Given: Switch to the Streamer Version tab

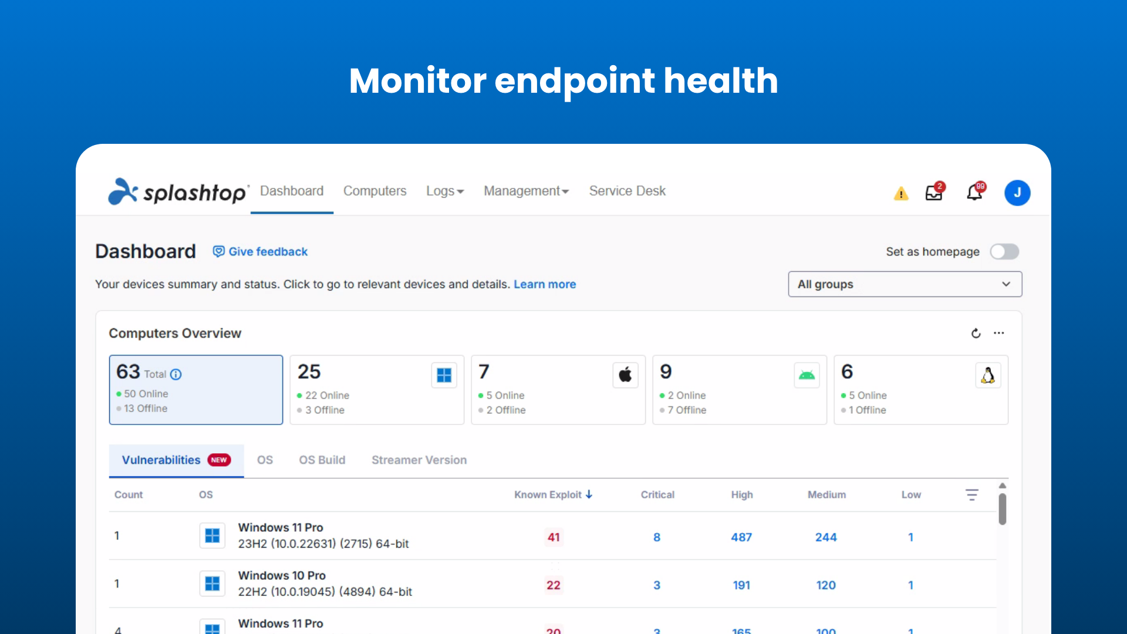Looking at the screenshot, I should (x=419, y=460).
